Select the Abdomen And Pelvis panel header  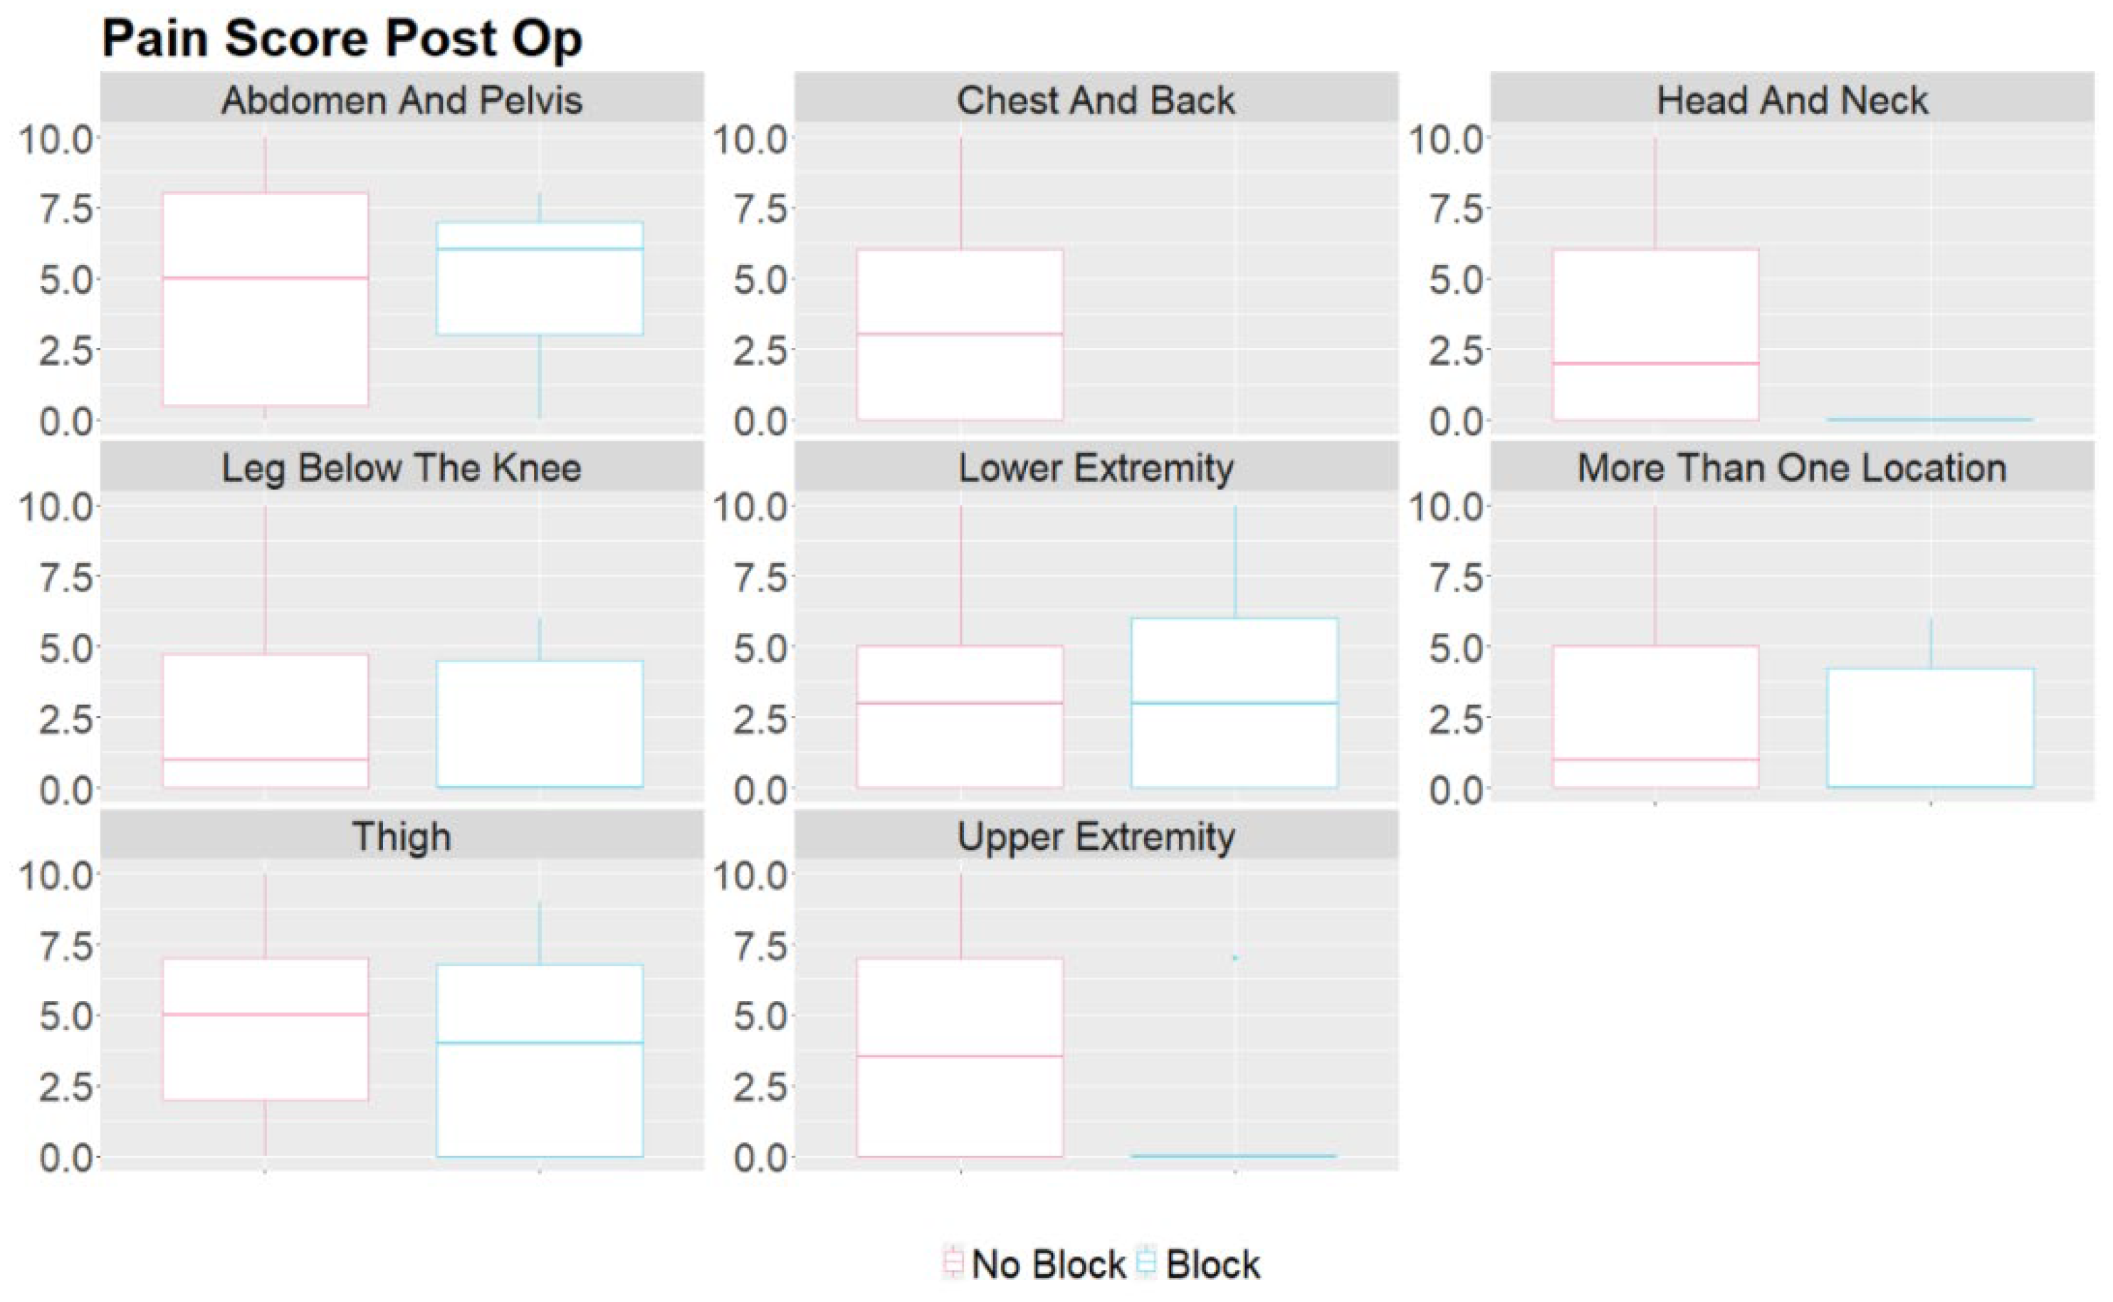pos(402,100)
